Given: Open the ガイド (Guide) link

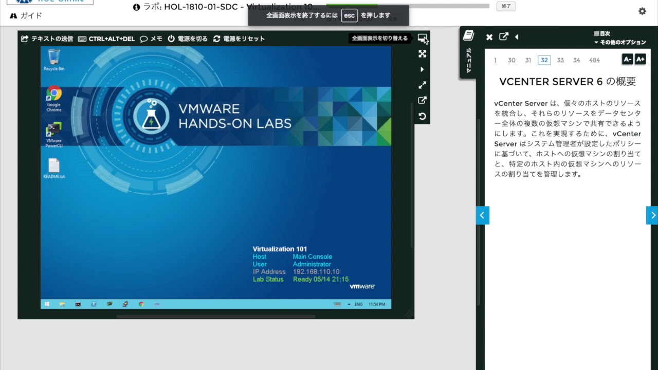Looking at the screenshot, I should click(x=26, y=15).
